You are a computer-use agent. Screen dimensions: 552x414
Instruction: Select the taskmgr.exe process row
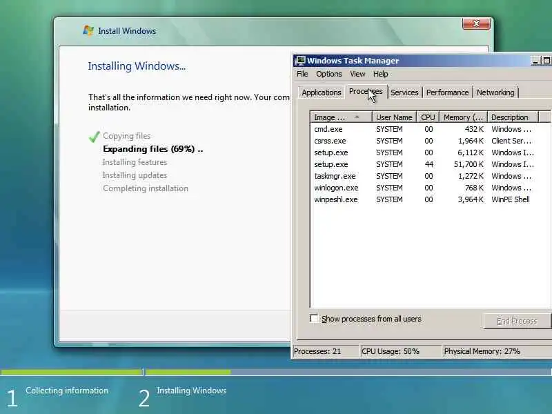[429, 176]
